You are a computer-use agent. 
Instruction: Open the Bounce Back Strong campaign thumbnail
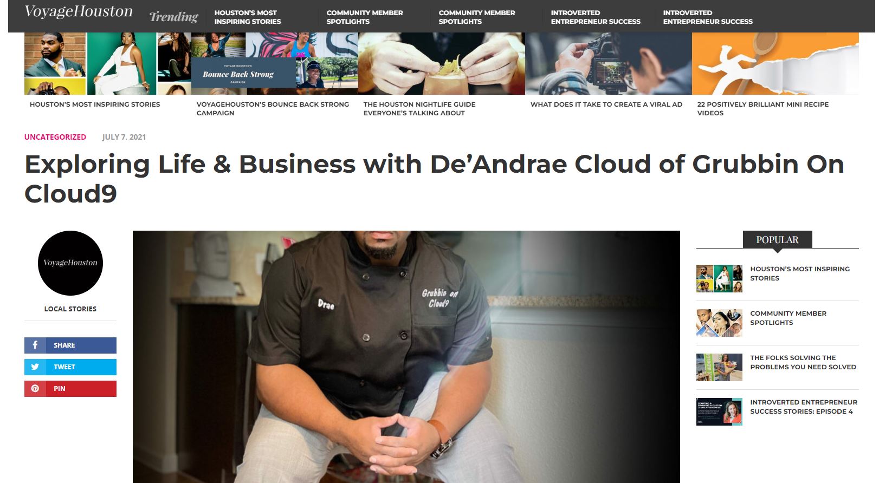pyautogui.click(x=275, y=63)
